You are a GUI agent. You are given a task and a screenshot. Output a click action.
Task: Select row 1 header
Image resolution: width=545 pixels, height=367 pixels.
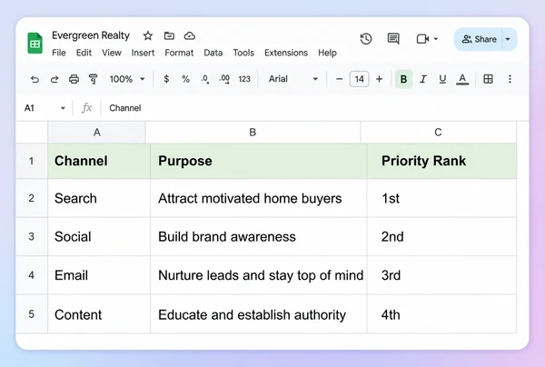pyautogui.click(x=32, y=161)
